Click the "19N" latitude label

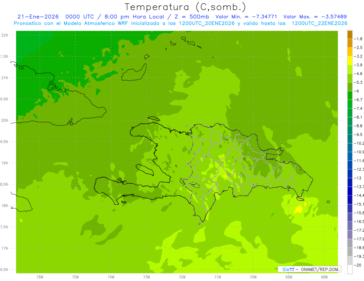point(5,163)
